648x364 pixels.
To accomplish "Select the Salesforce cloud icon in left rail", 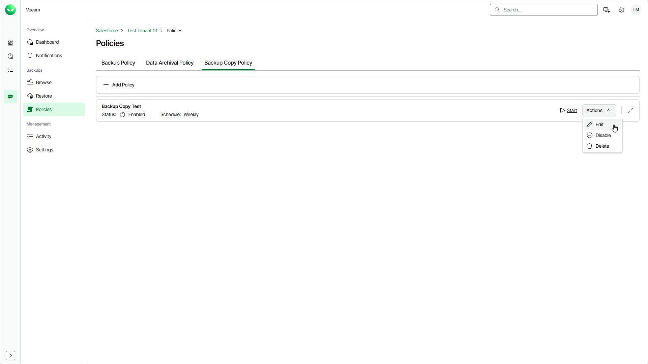I will 10,97.
